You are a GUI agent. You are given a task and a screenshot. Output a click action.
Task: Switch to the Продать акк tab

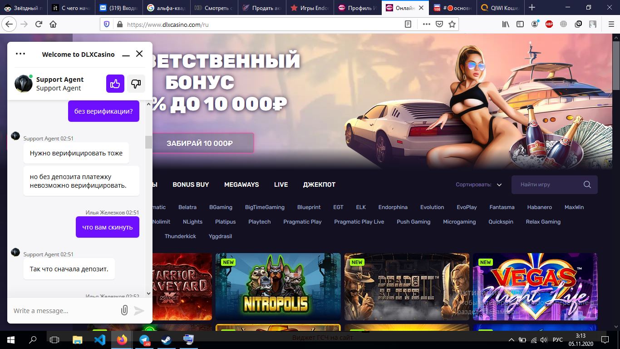point(261,8)
